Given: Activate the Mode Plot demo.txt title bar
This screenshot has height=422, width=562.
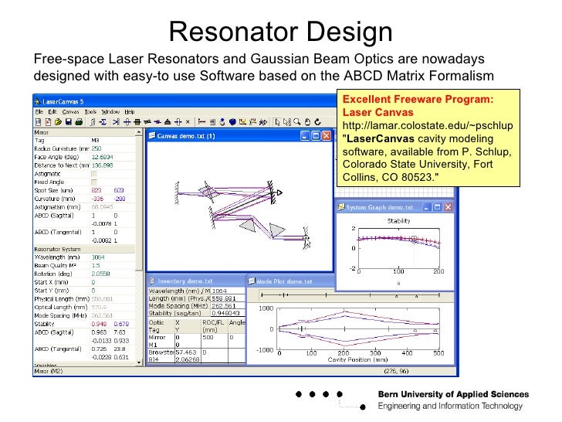Looking at the screenshot, I should tap(290, 281).
